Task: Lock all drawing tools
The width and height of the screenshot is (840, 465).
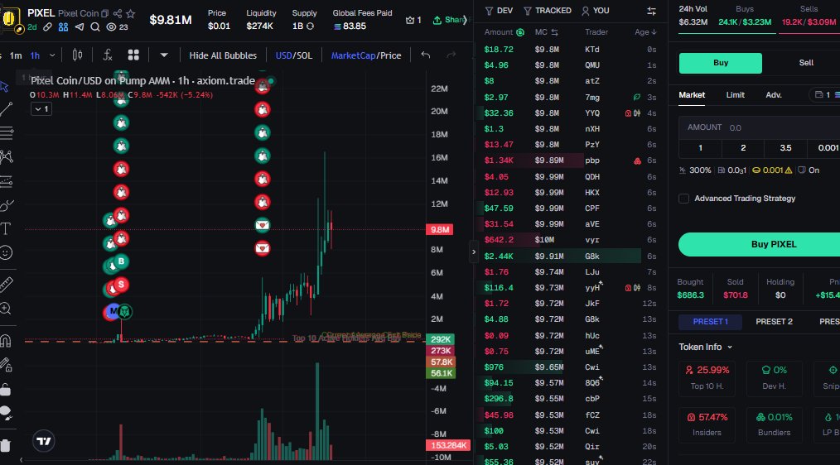Action: tap(6, 390)
